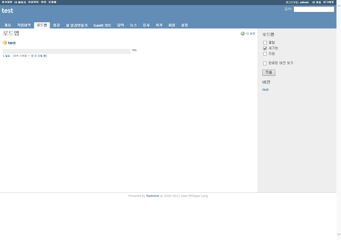Open 도움말 in the top menu

[x=52, y=2]
